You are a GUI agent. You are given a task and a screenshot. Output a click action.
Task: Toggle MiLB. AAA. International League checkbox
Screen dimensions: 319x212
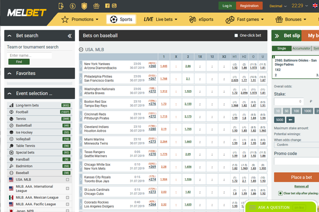pos(68,189)
